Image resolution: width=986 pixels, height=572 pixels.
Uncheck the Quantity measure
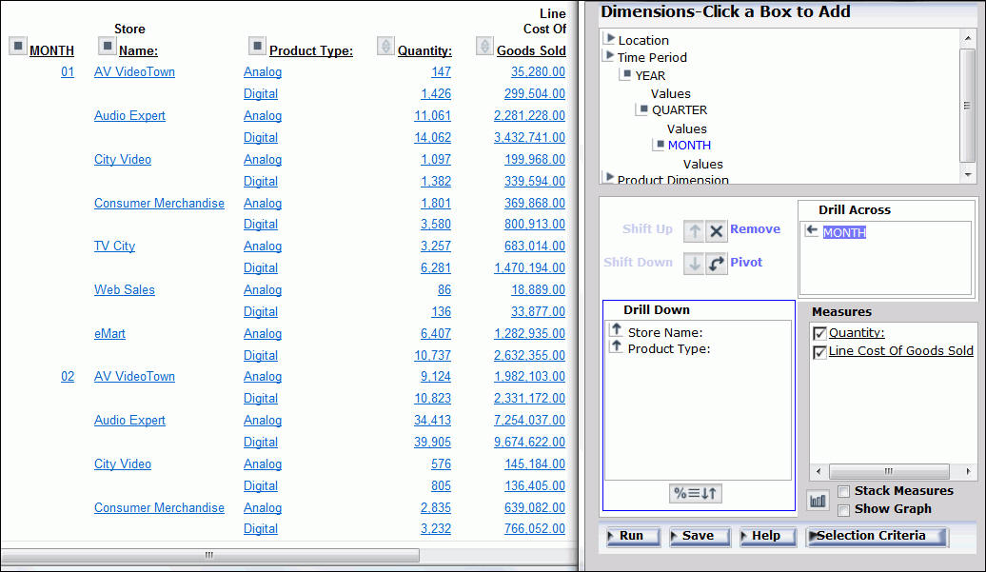[x=820, y=333]
